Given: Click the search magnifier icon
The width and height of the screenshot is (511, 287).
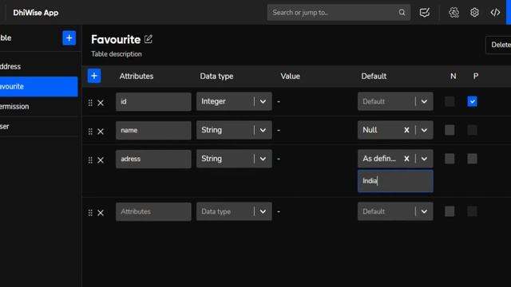Looking at the screenshot, I should tap(402, 13).
